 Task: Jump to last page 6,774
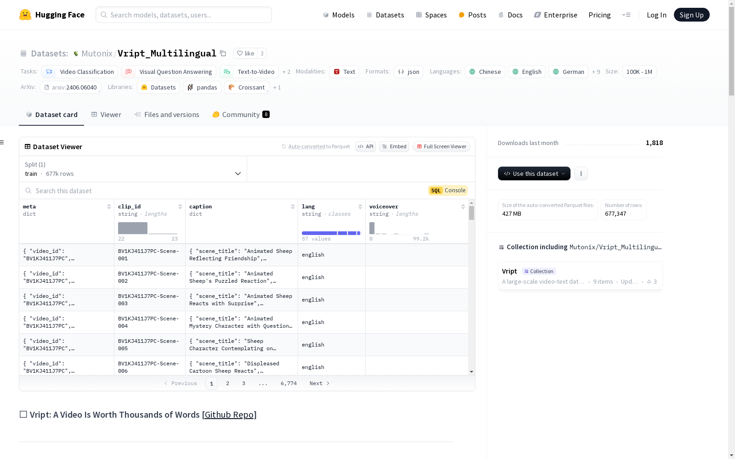288,383
